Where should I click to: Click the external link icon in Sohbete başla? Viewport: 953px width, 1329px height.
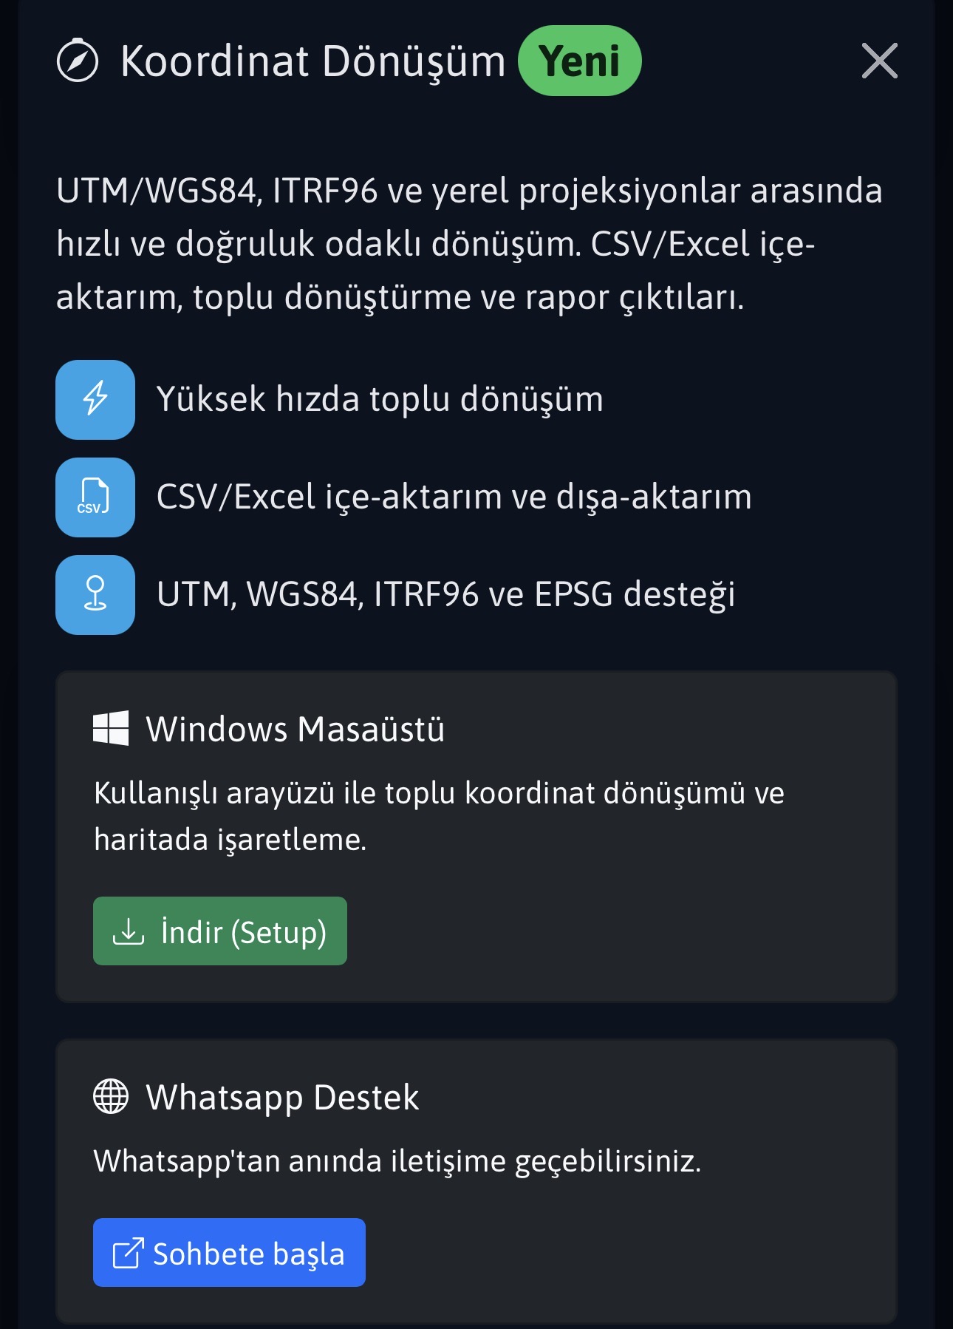point(127,1254)
